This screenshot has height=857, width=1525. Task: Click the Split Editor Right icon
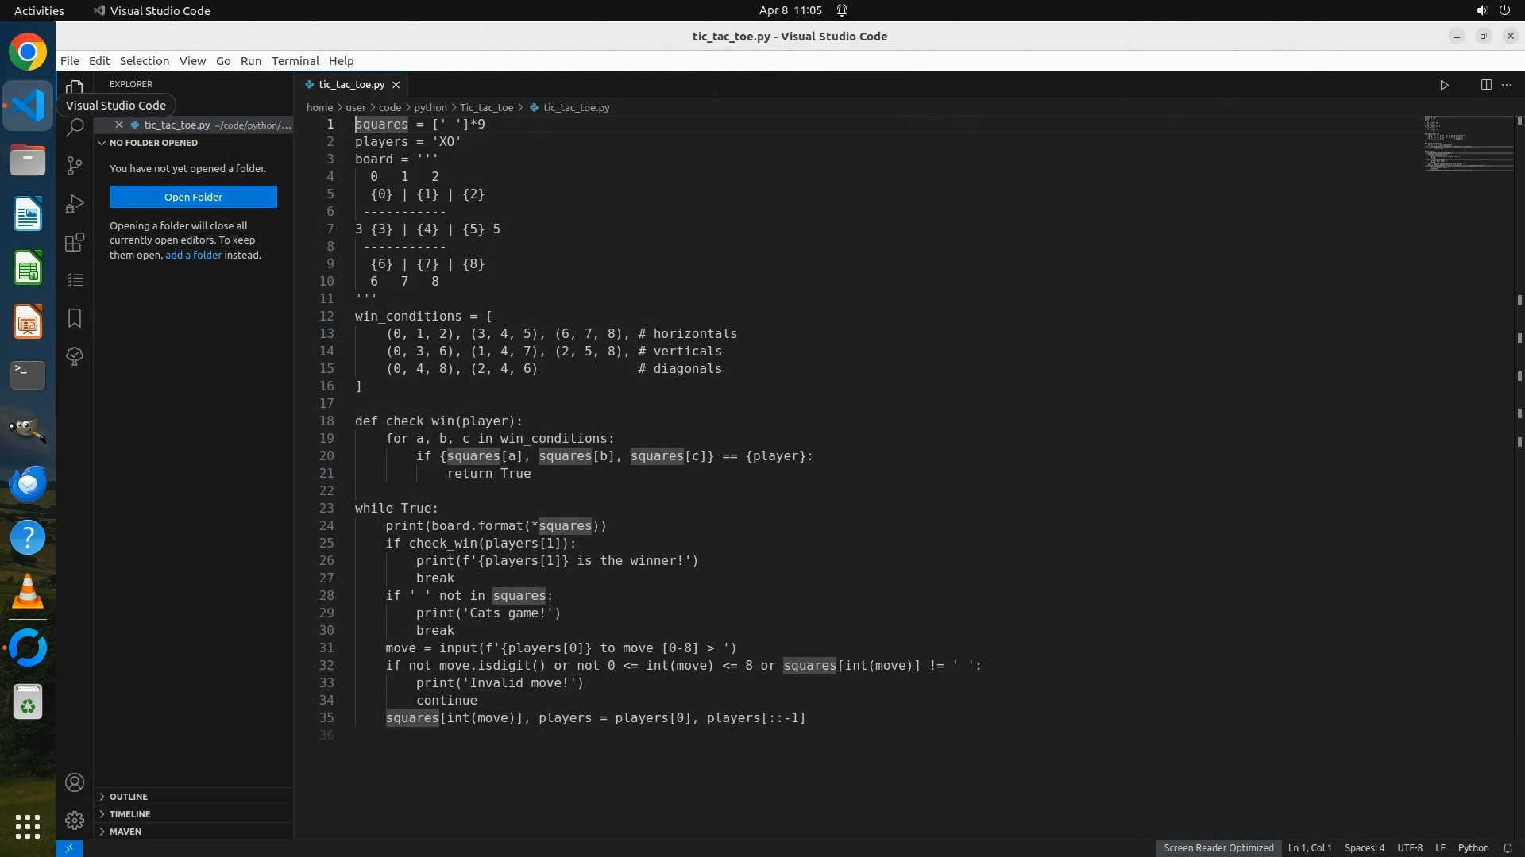[1485, 85]
